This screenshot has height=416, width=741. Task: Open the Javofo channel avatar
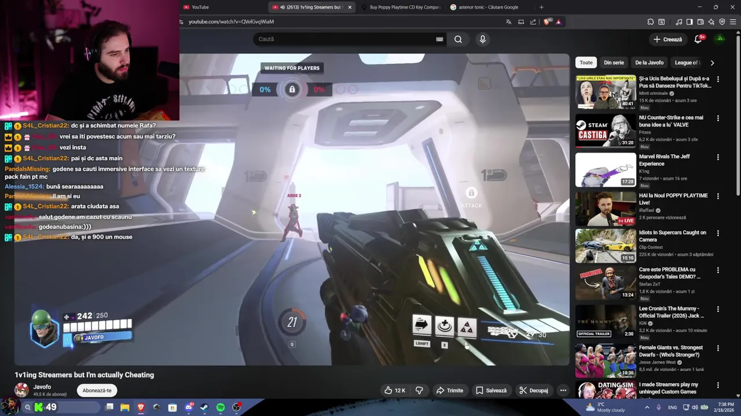(x=22, y=390)
